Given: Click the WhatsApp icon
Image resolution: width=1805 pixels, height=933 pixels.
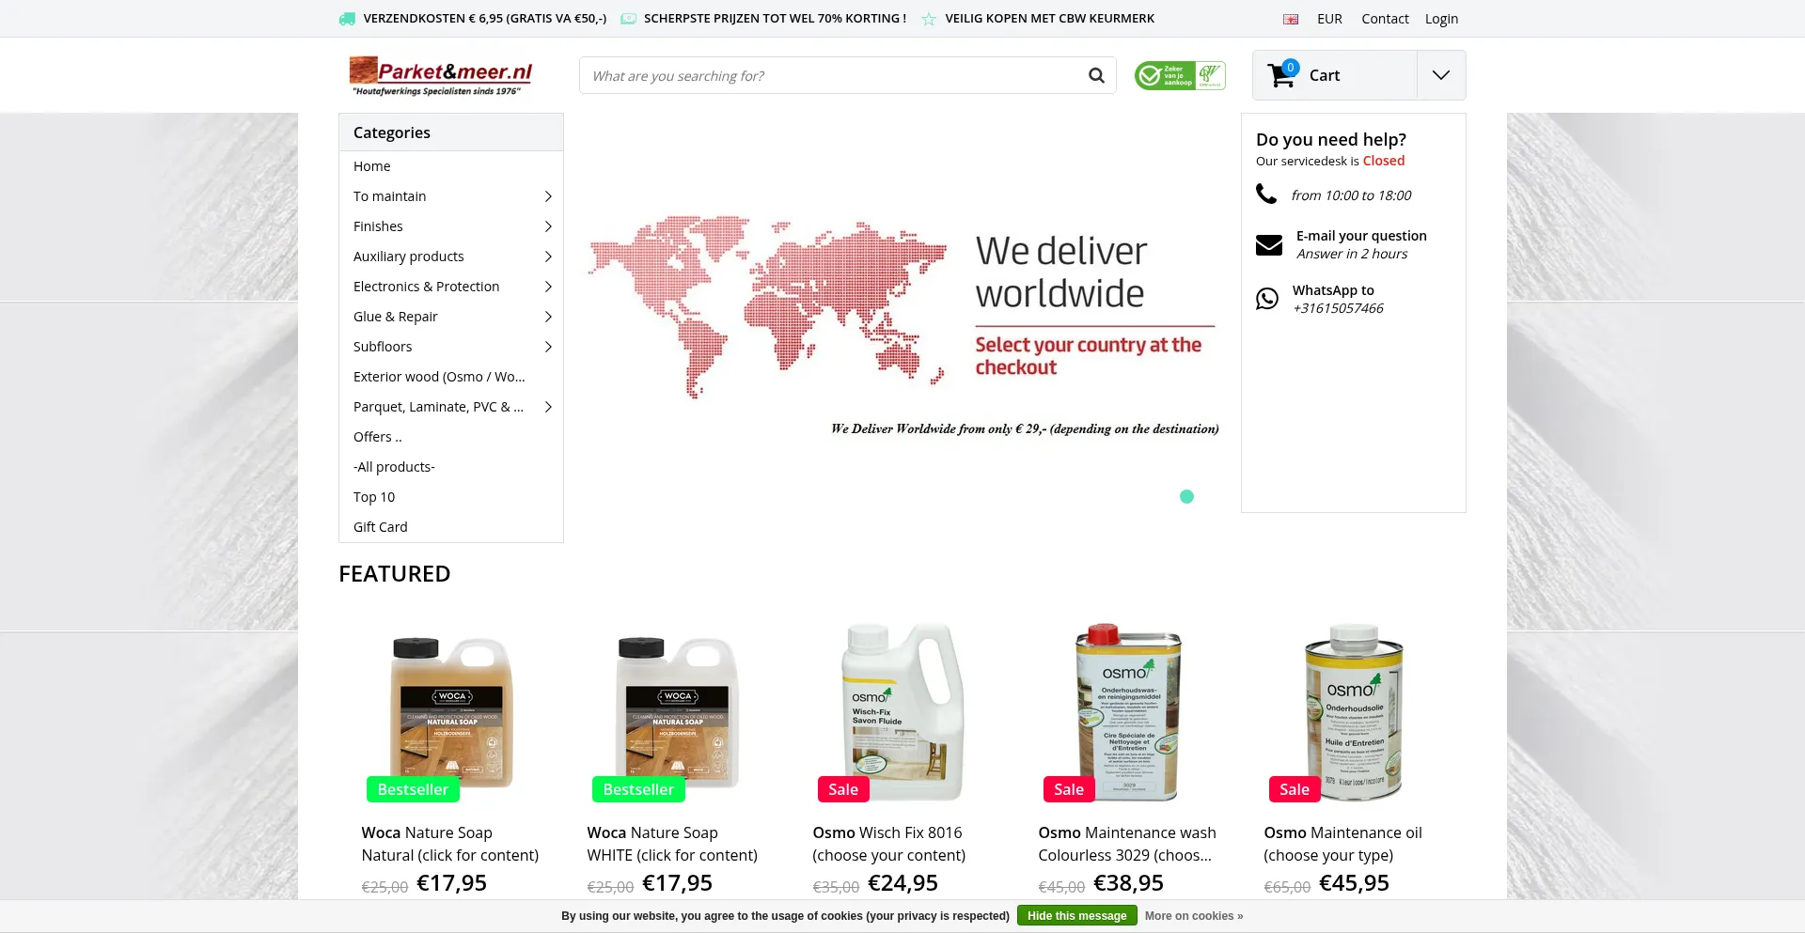Looking at the screenshot, I should click(1267, 299).
